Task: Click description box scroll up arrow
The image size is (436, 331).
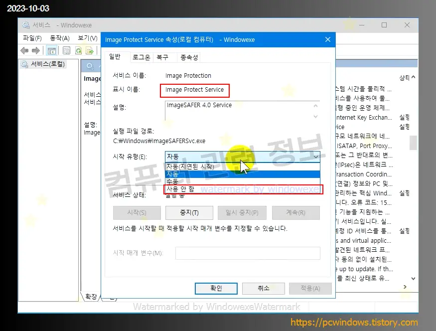Action: point(315,106)
